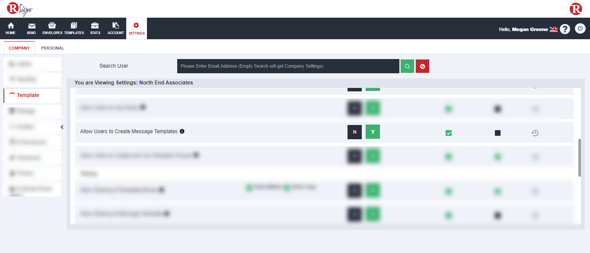Click the 'Search User' label
Viewport: 590px width, 253px height.
point(114,66)
